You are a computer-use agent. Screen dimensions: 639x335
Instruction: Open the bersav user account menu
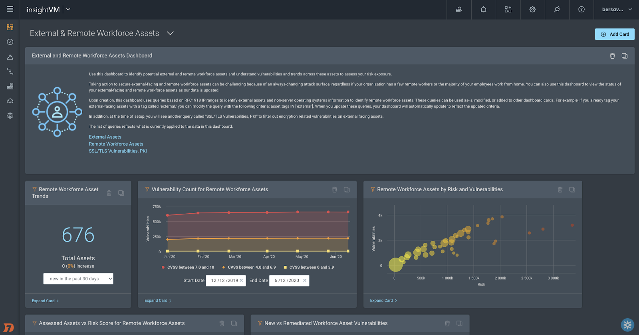[x=617, y=10]
